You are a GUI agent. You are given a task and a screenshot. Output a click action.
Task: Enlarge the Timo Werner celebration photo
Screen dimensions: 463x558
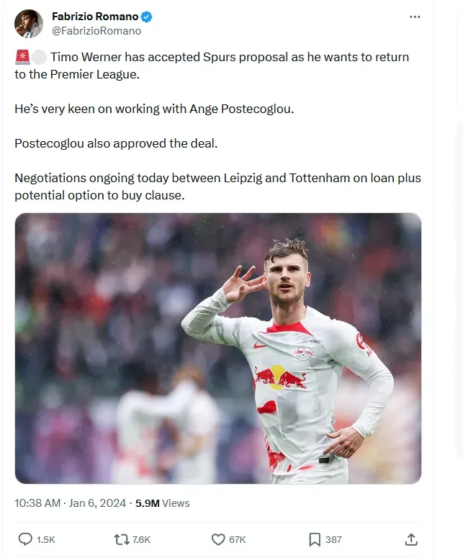(x=218, y=348)
